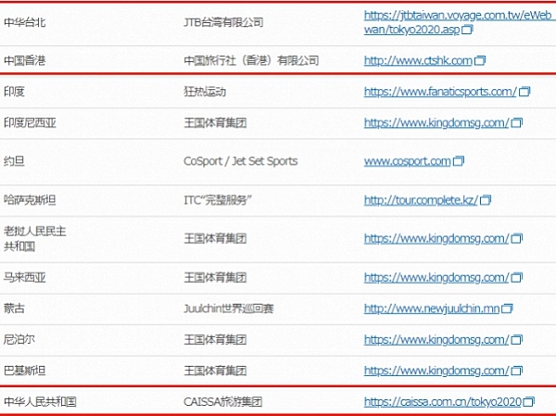The image size is (556, 416).
Task: Select the CAISSA旅游集团 cell
Action: pyautogui.click(x=223, y=402)
